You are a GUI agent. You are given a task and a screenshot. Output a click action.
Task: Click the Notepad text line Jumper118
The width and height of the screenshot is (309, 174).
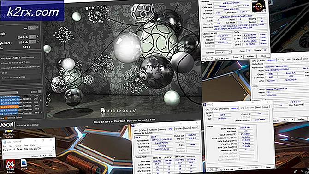pos(22,149)
